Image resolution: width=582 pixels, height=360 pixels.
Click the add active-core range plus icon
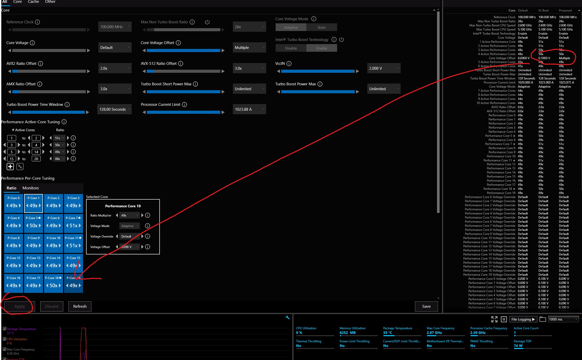point(10,167)
